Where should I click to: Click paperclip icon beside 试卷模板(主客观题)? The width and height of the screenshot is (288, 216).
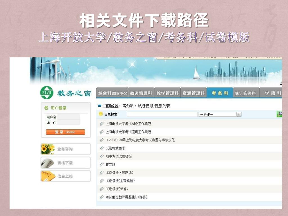(x=102, y=181)
